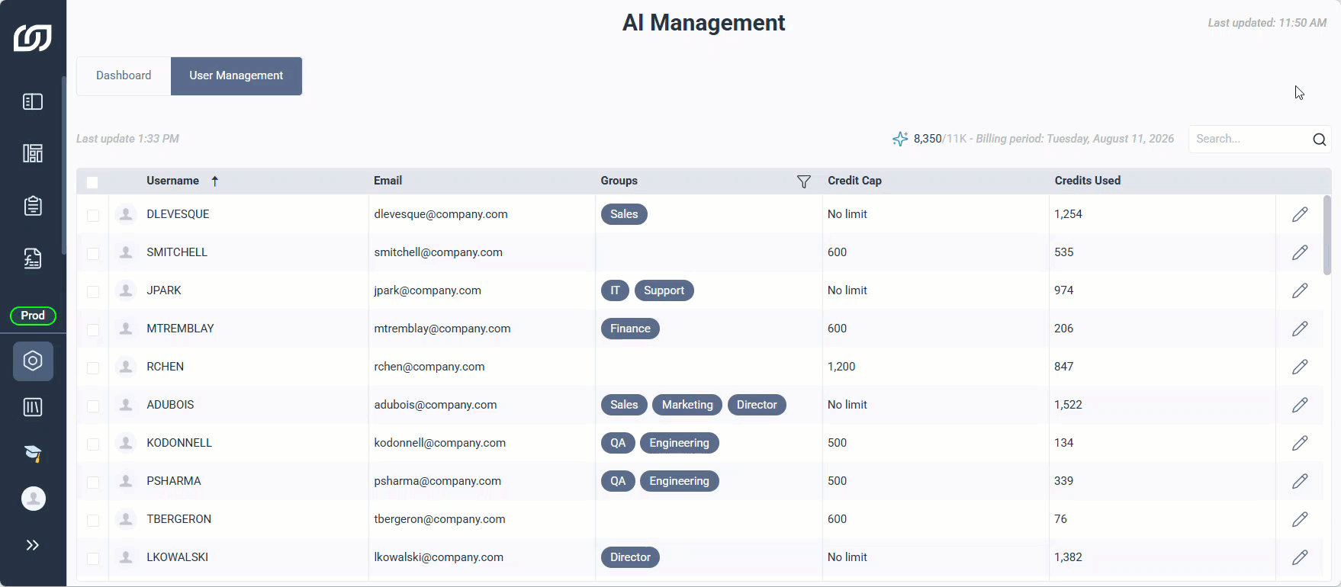This screenshot has width=1341, height=587.
Task: Open the clipboard list icon in sidebar
Action: point(33,206)
